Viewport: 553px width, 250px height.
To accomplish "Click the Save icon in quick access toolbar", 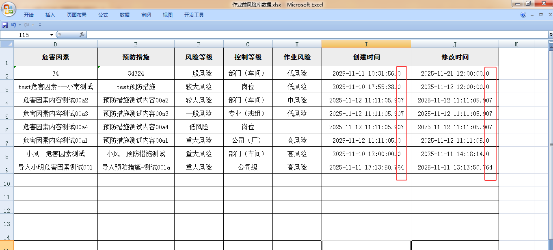I will (x=5, y=25).
